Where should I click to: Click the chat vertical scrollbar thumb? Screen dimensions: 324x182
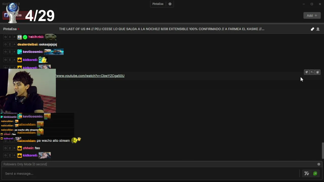click(x=322, y=150)
